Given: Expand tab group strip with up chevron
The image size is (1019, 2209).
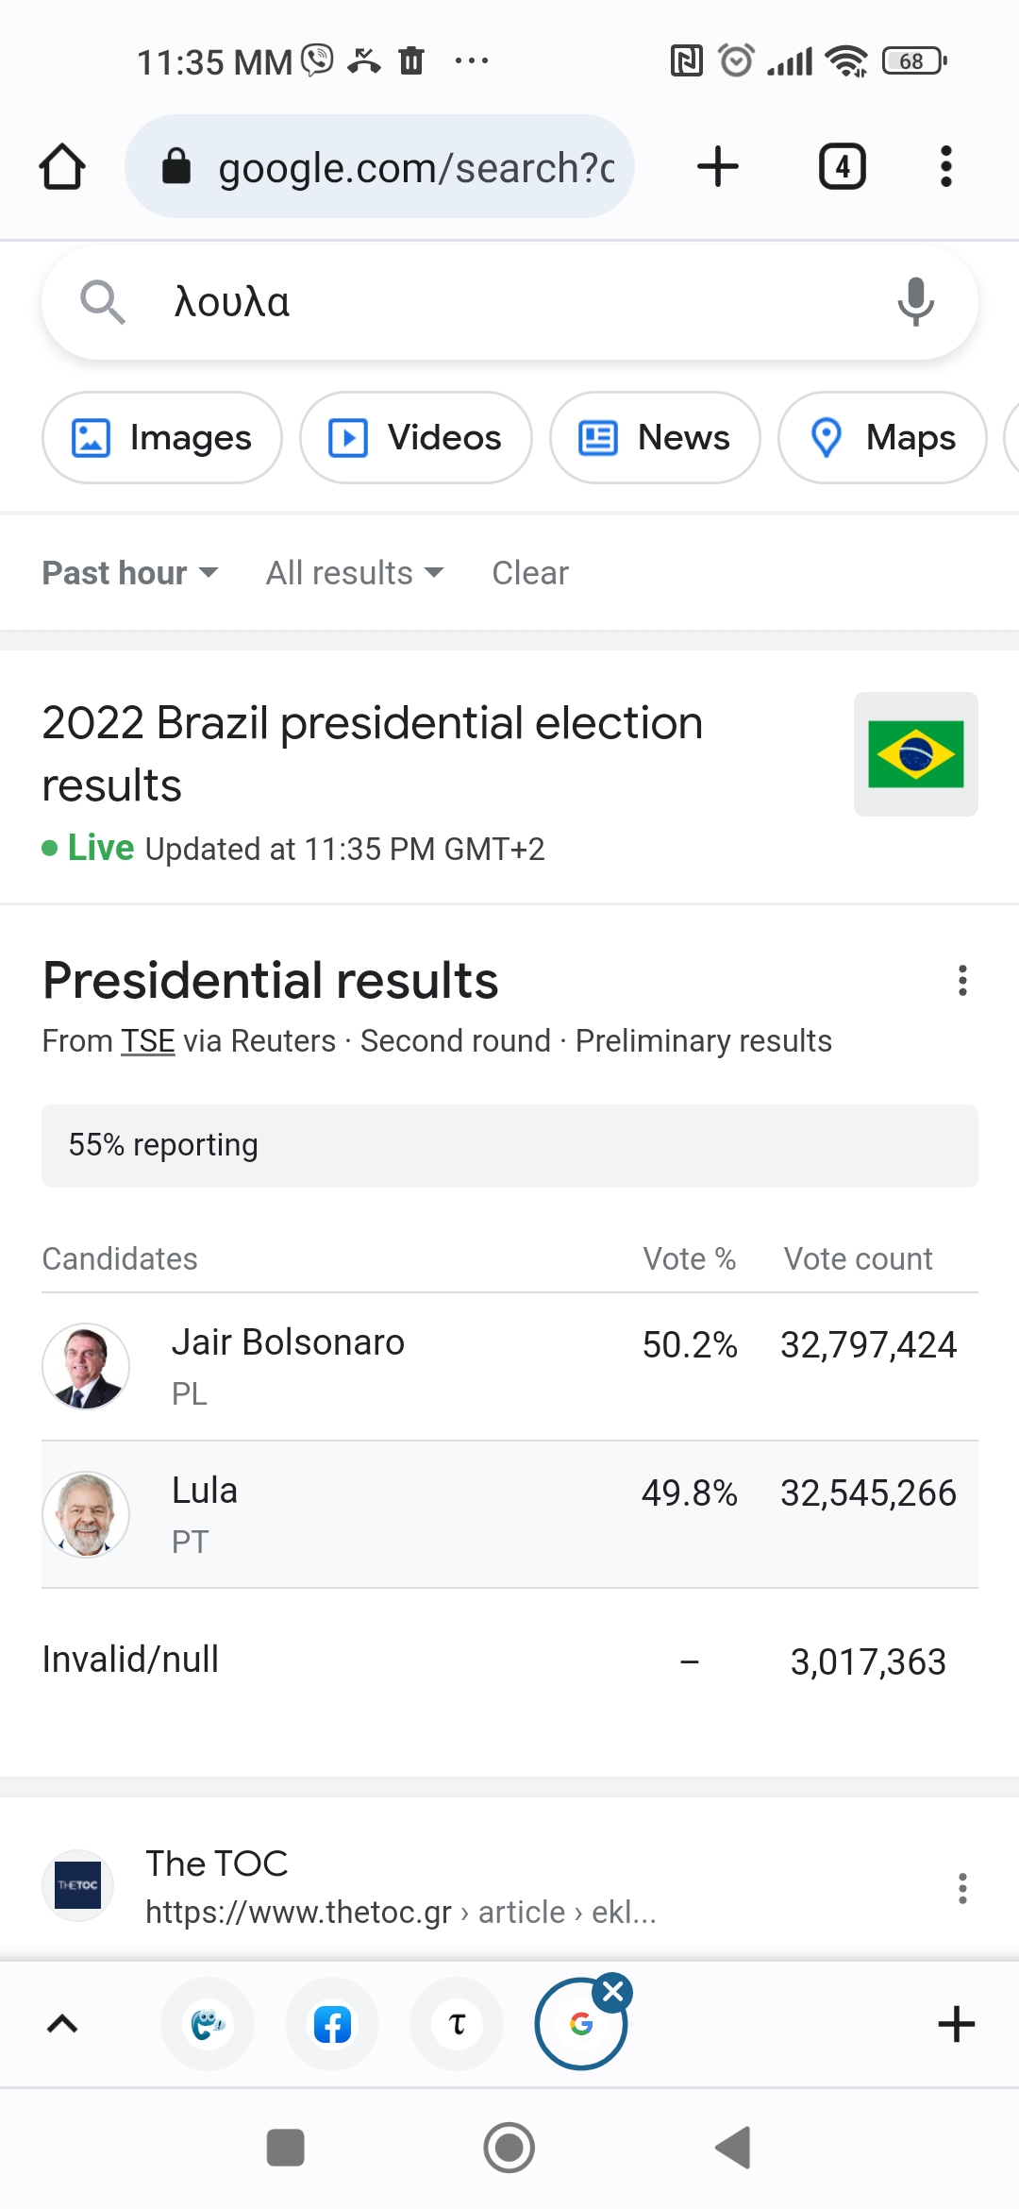Looking at the screenshot, I should click(x=62, y=2024).
